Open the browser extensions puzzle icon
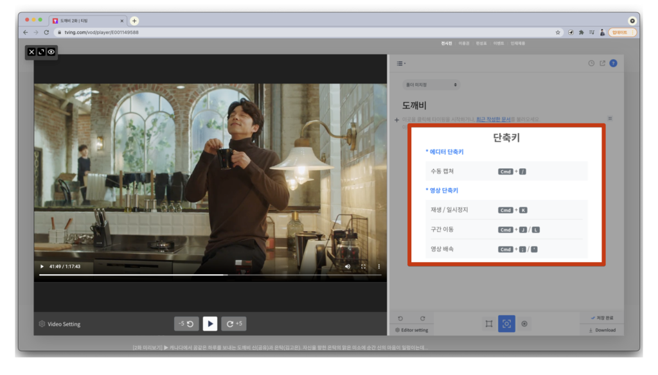 point(581,32)
